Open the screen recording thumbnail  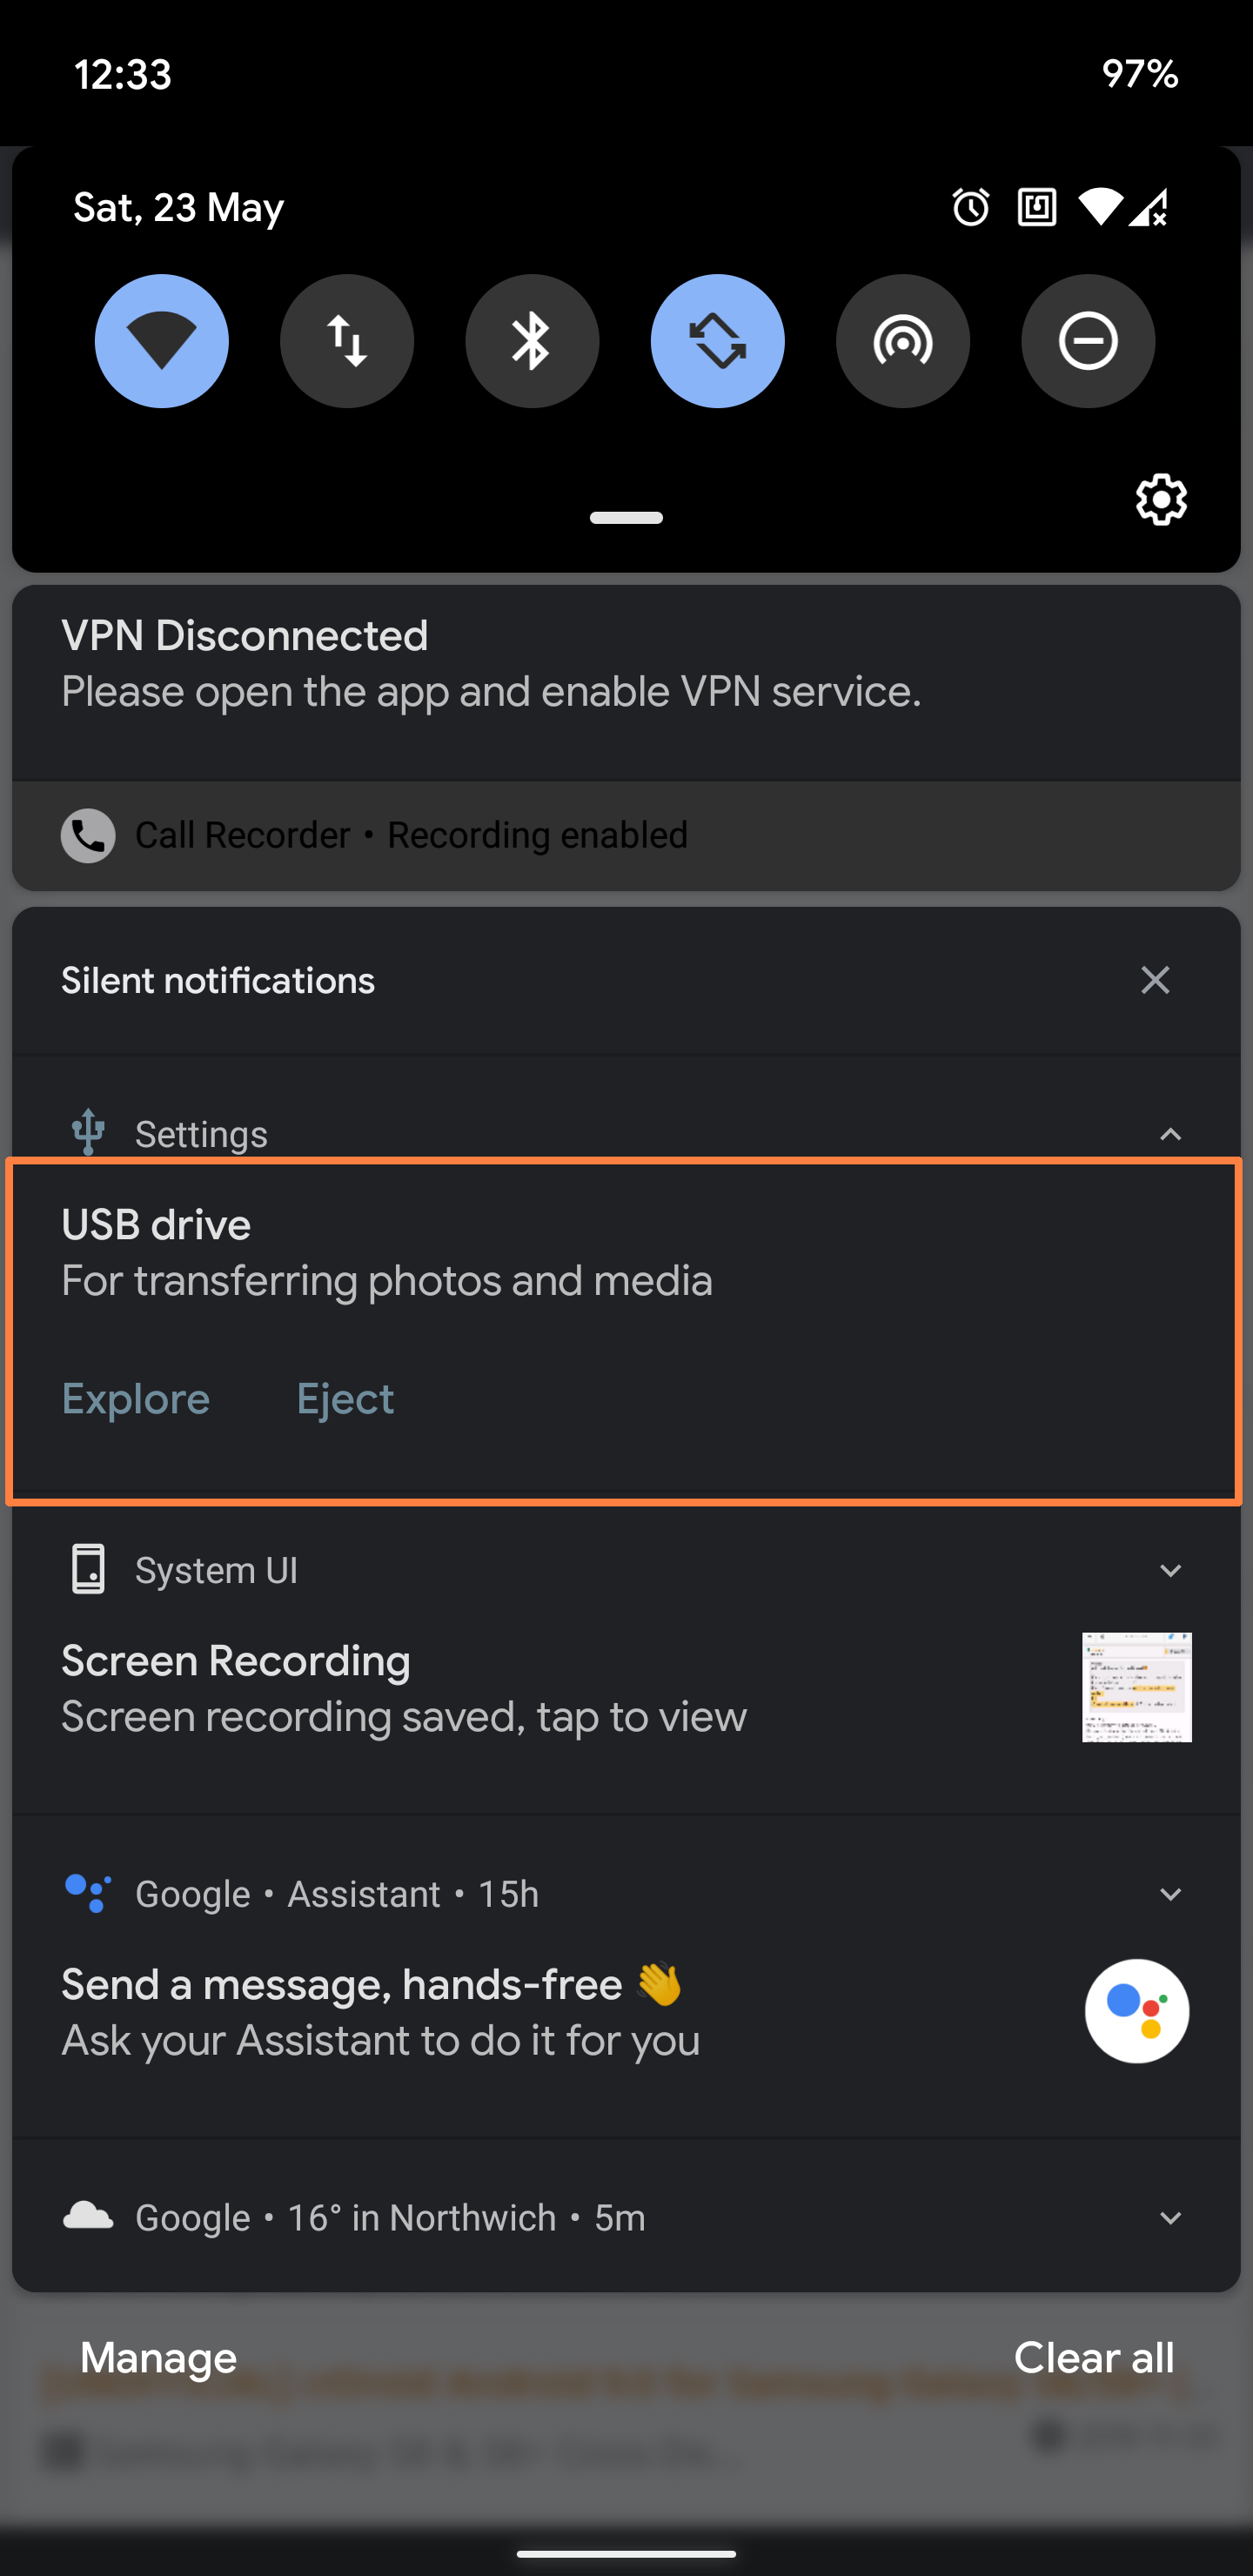(1137, 1687)
